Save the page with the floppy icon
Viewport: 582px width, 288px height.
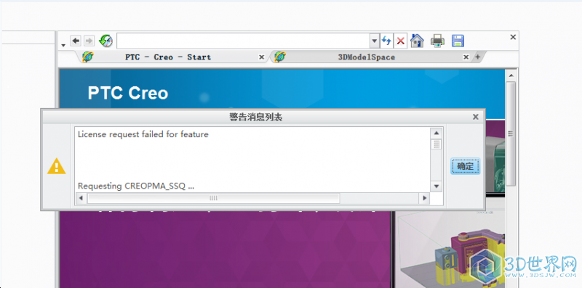point(458,41)
